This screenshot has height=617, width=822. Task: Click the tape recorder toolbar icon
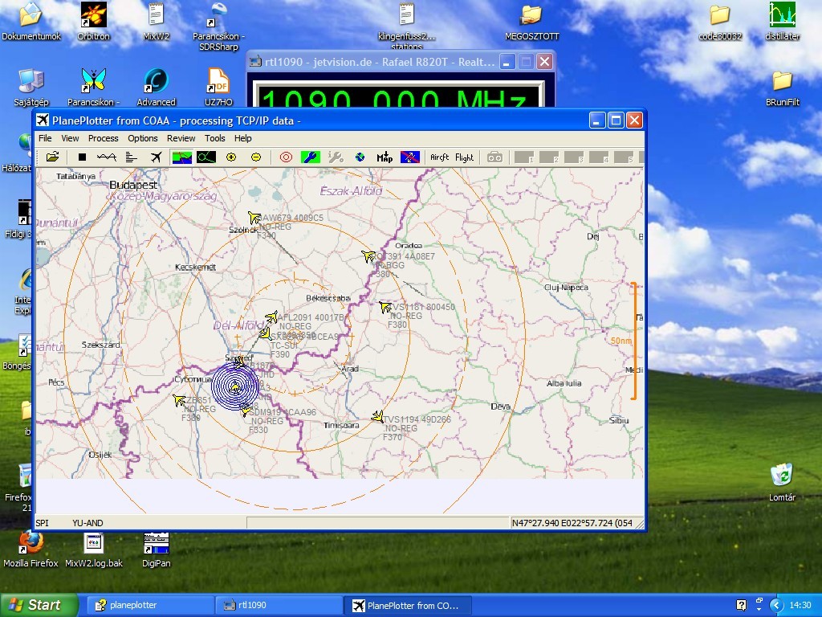[x=494, y=157]
